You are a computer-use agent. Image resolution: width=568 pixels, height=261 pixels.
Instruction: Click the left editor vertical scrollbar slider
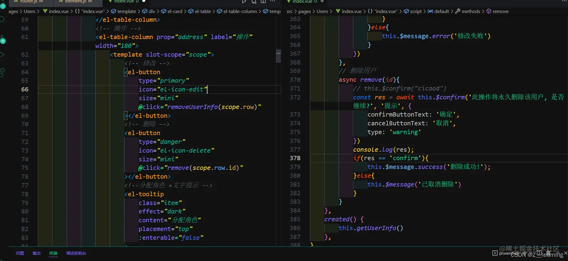278,56
